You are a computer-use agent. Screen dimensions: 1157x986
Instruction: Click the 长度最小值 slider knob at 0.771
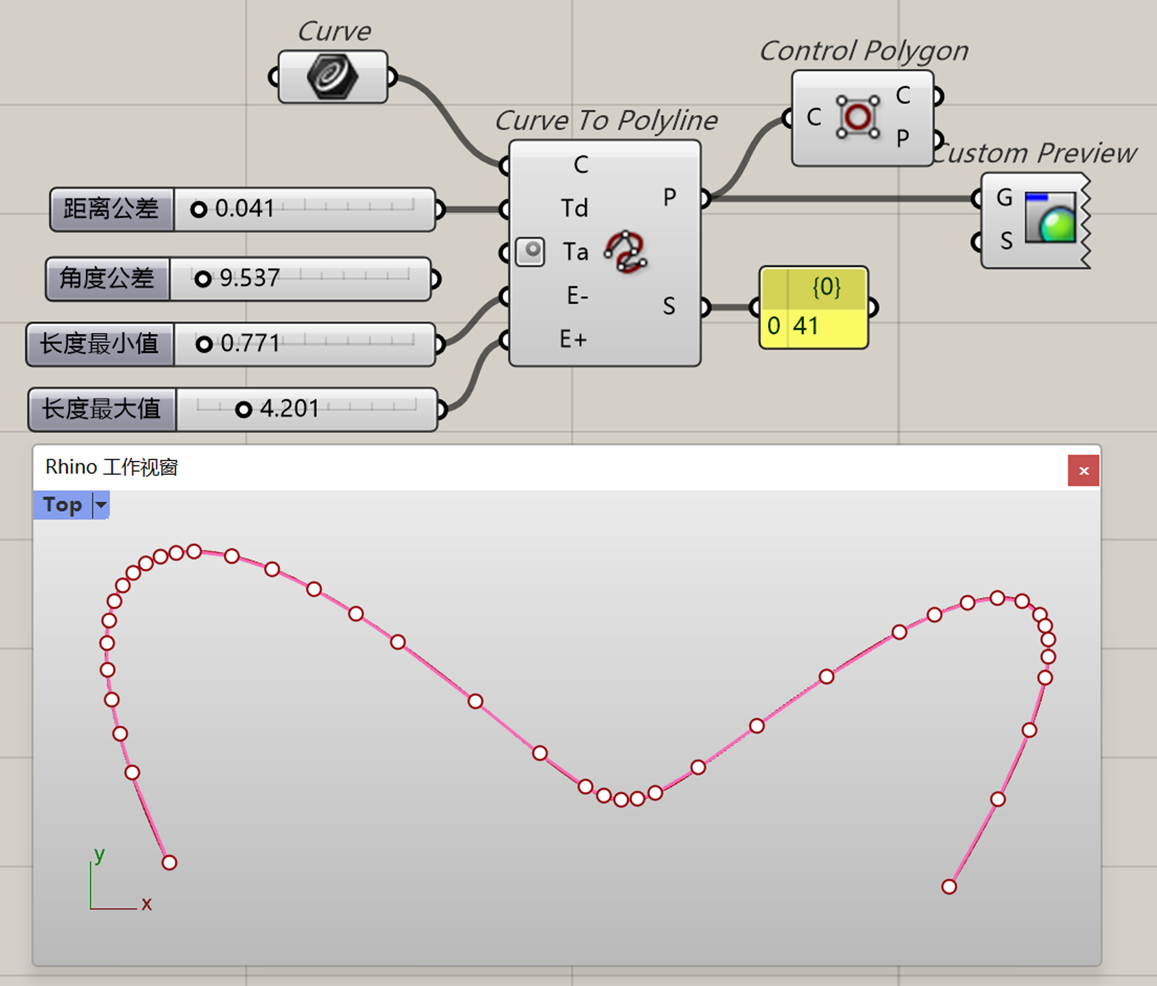click(204, 344)
